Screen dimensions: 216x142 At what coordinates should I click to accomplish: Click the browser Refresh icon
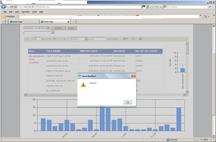point(156,7)
